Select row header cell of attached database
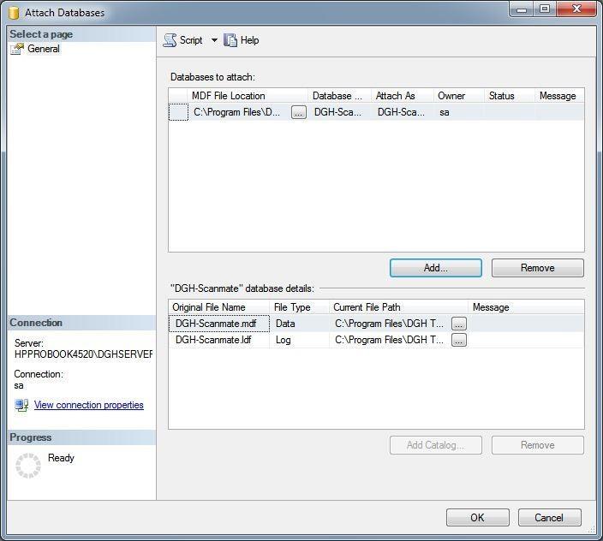The width and height of the screenshot is (603, 541). [x=178, y=112]
